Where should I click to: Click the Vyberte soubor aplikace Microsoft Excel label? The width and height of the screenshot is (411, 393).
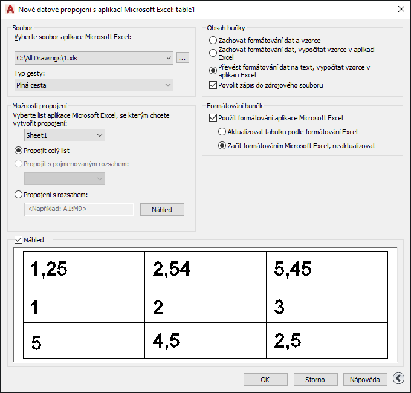(x=73, y=37)
